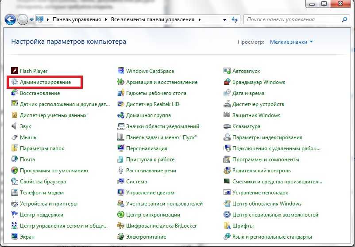The height and width of the screenshot is (247, 355).
Task: Open the Flash Player icon
Action: click(15, 71)
